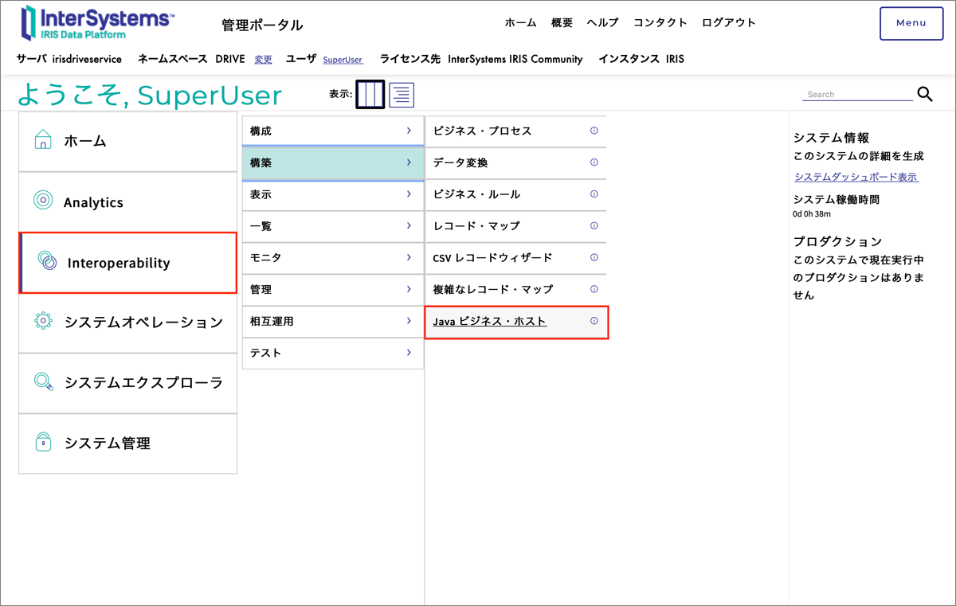
Task: Switch to column view display icon
Action: 370,95
